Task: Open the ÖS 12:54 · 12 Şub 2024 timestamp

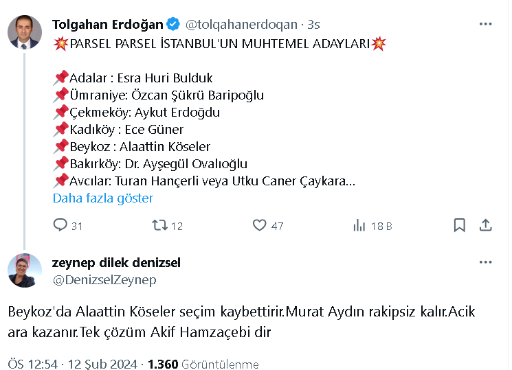Action: pos(74,363)
